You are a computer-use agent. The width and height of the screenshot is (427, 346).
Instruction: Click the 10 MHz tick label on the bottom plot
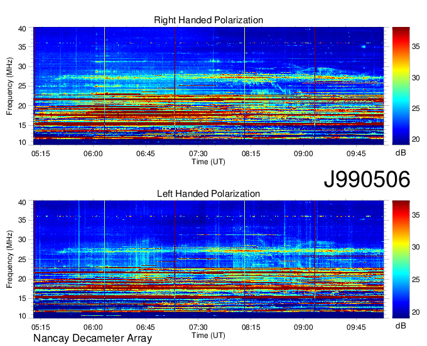[23, 316]
